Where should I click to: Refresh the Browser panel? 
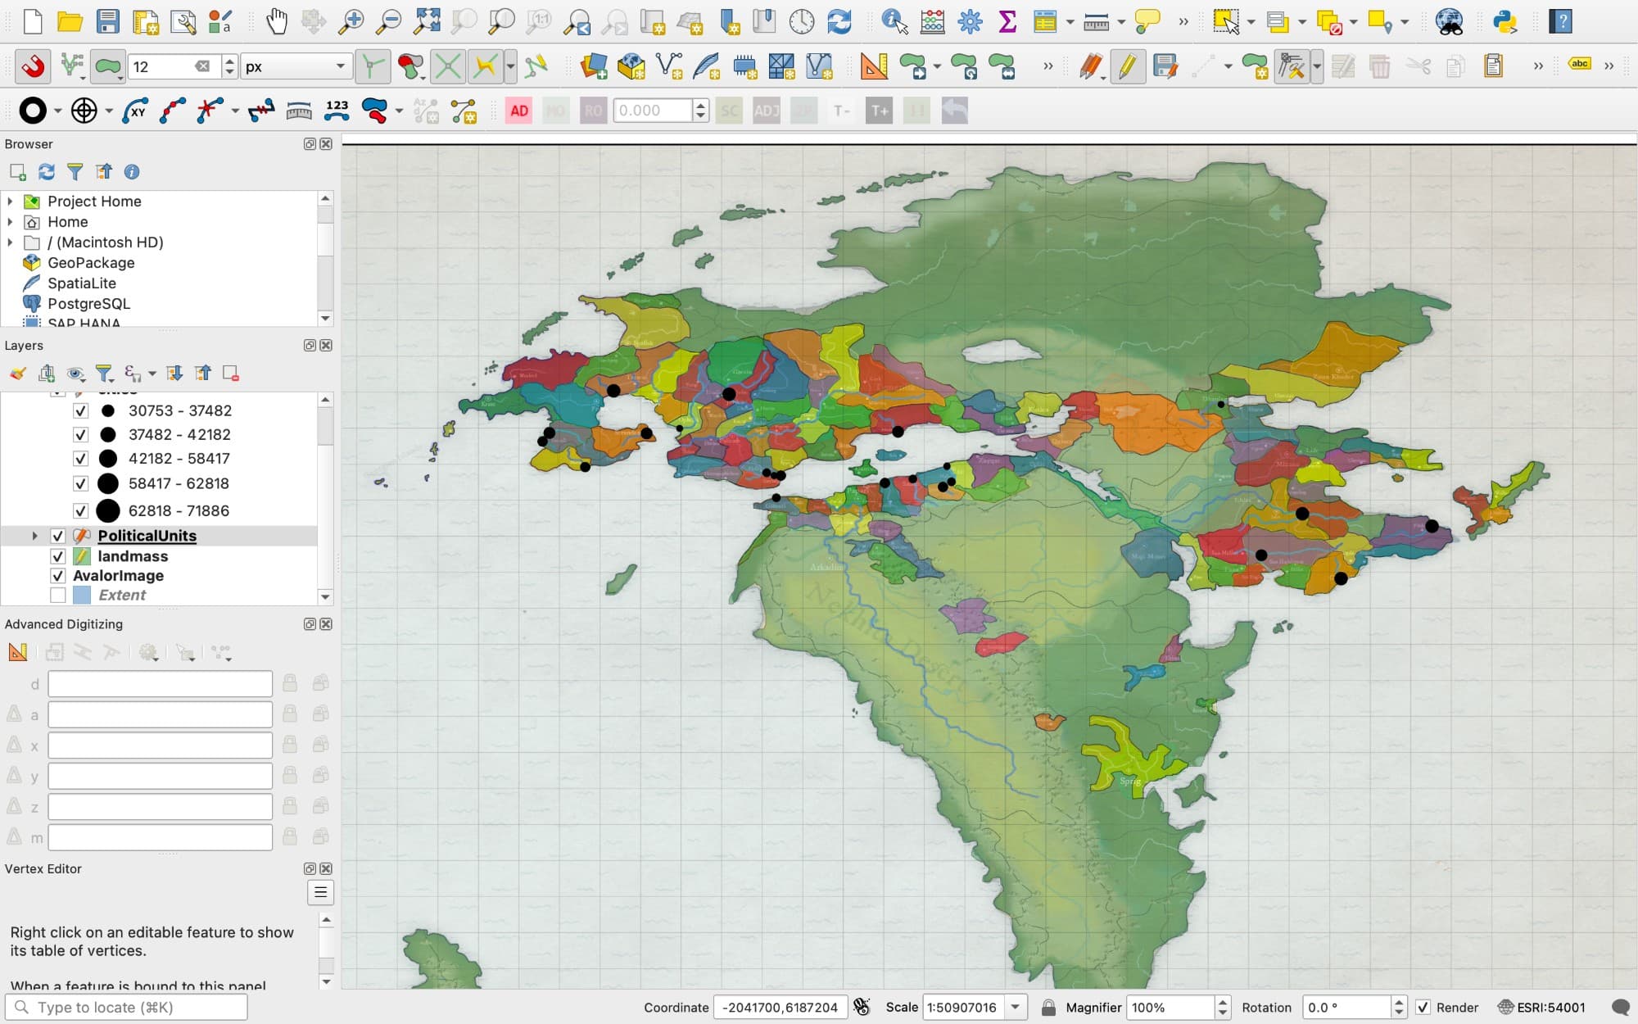pos(47,172)
